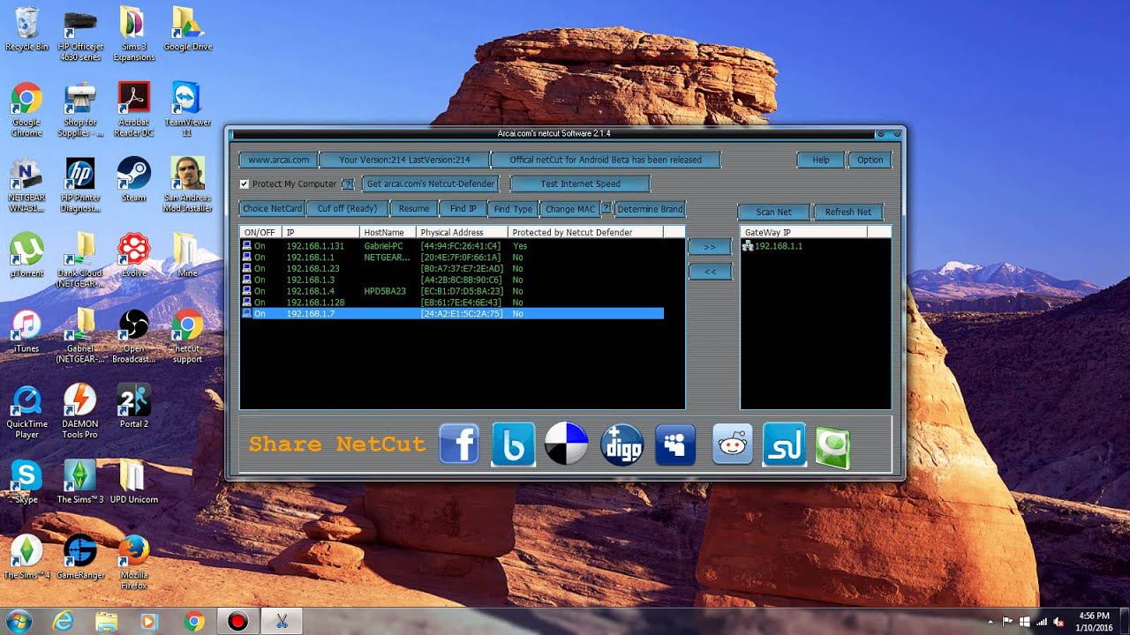Click the Refresh Net button
Viewport: 1130px width, 635px height.
847,212
